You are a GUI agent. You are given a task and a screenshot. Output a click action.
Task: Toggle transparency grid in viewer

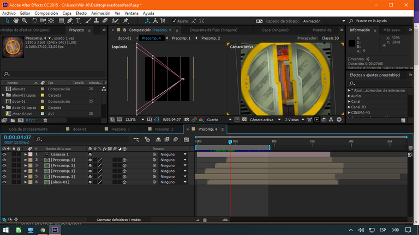click(244, 120)
